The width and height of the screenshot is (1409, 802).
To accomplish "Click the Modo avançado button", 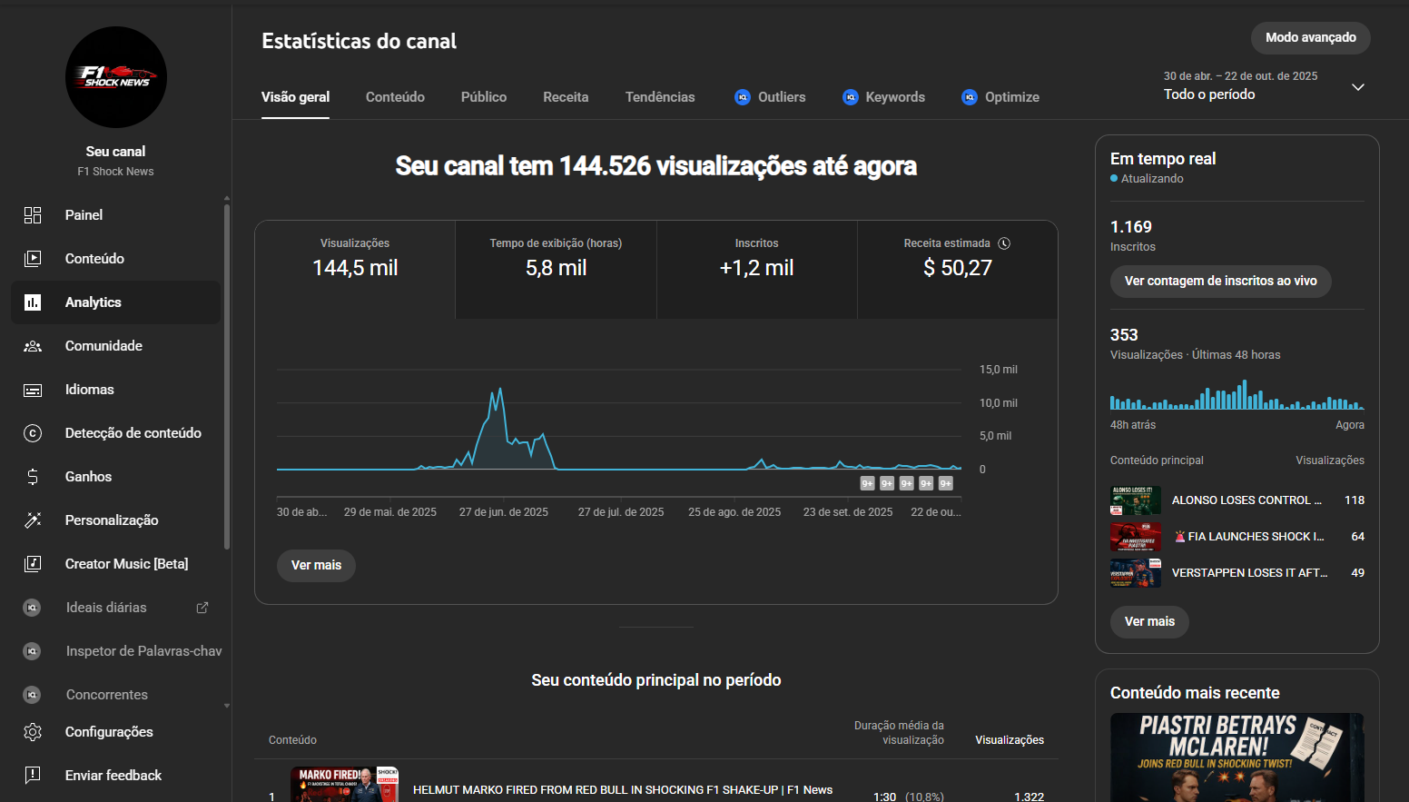I will (1310, 38).
